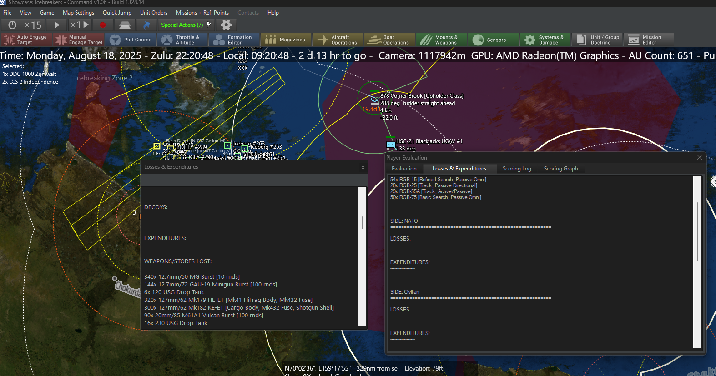Click the red record button

coord(103,25)
